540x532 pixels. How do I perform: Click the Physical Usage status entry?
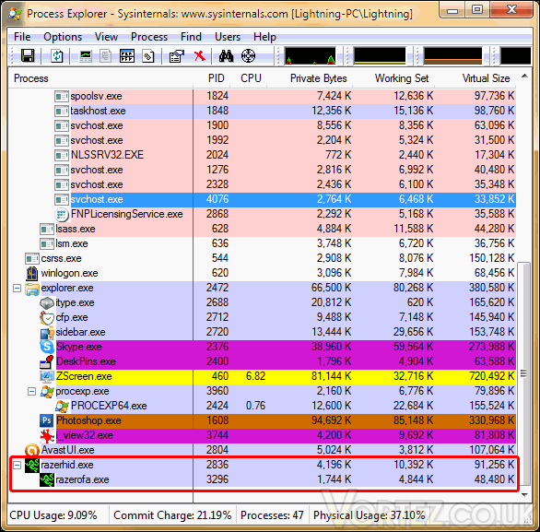coord(370,515)
